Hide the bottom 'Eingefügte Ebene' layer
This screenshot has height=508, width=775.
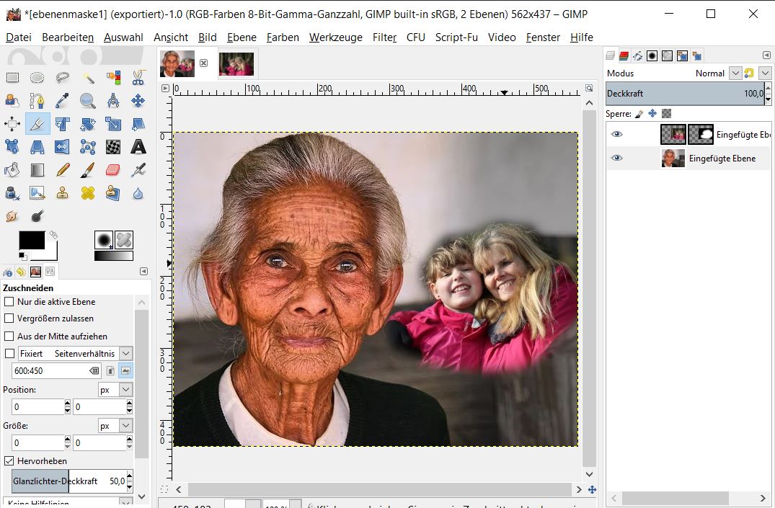pos(616,158)
